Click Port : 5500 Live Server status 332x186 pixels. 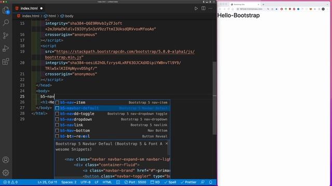click(135, 182)
